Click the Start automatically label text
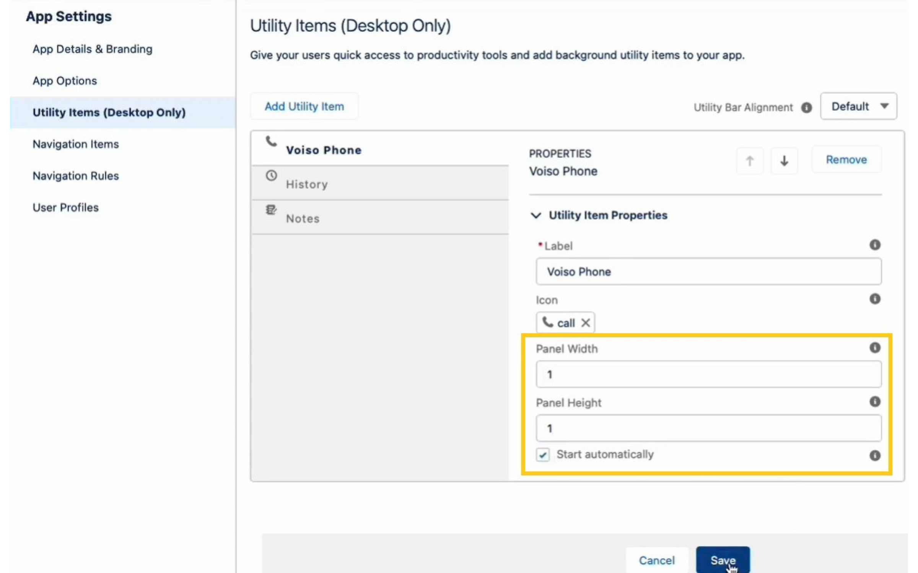918x573 pixels. point(605,454)
